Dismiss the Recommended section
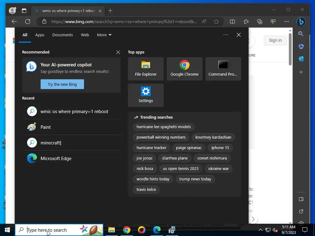This screenshot has width=315, height=236. coord(118,52)
